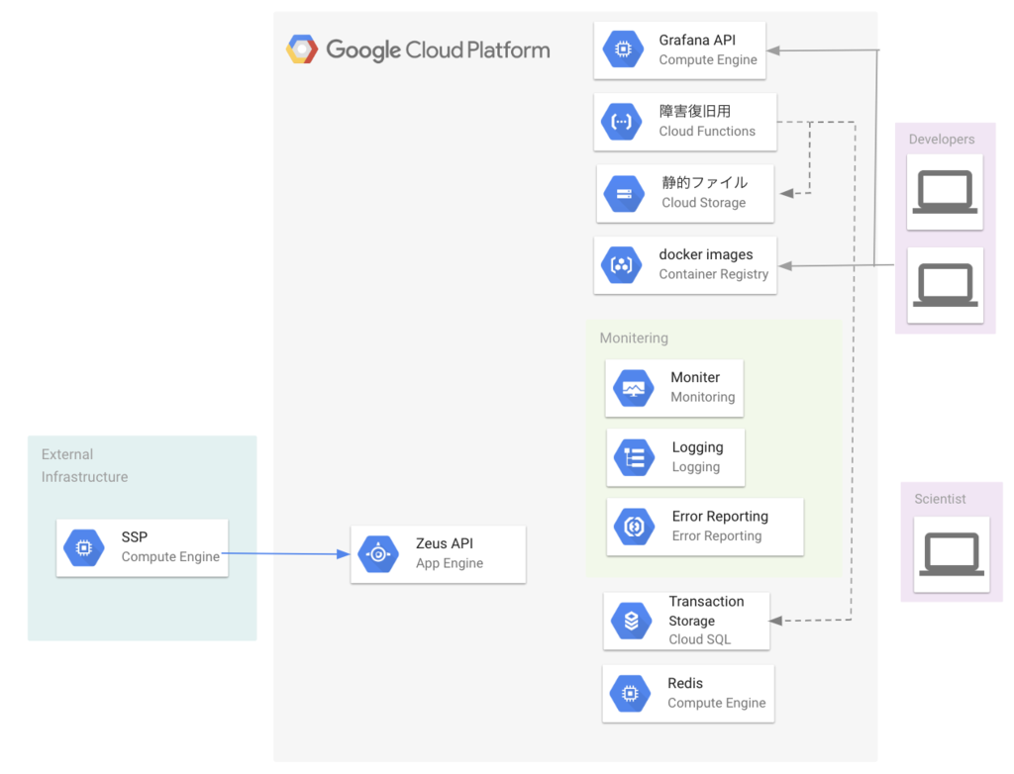Click the Logging service icon
1014x774 pixels.
click(x=635, y=458)
